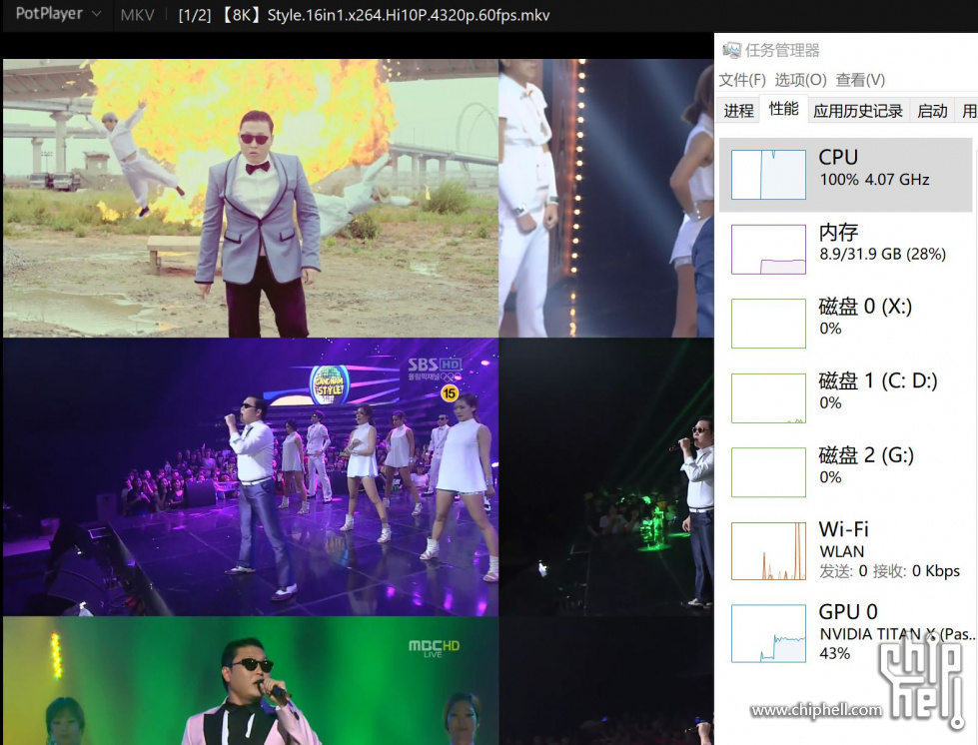Select 磁盘 0 (X:) entry
The height and width of the screenshot is (745, 978).
[845, 324]
